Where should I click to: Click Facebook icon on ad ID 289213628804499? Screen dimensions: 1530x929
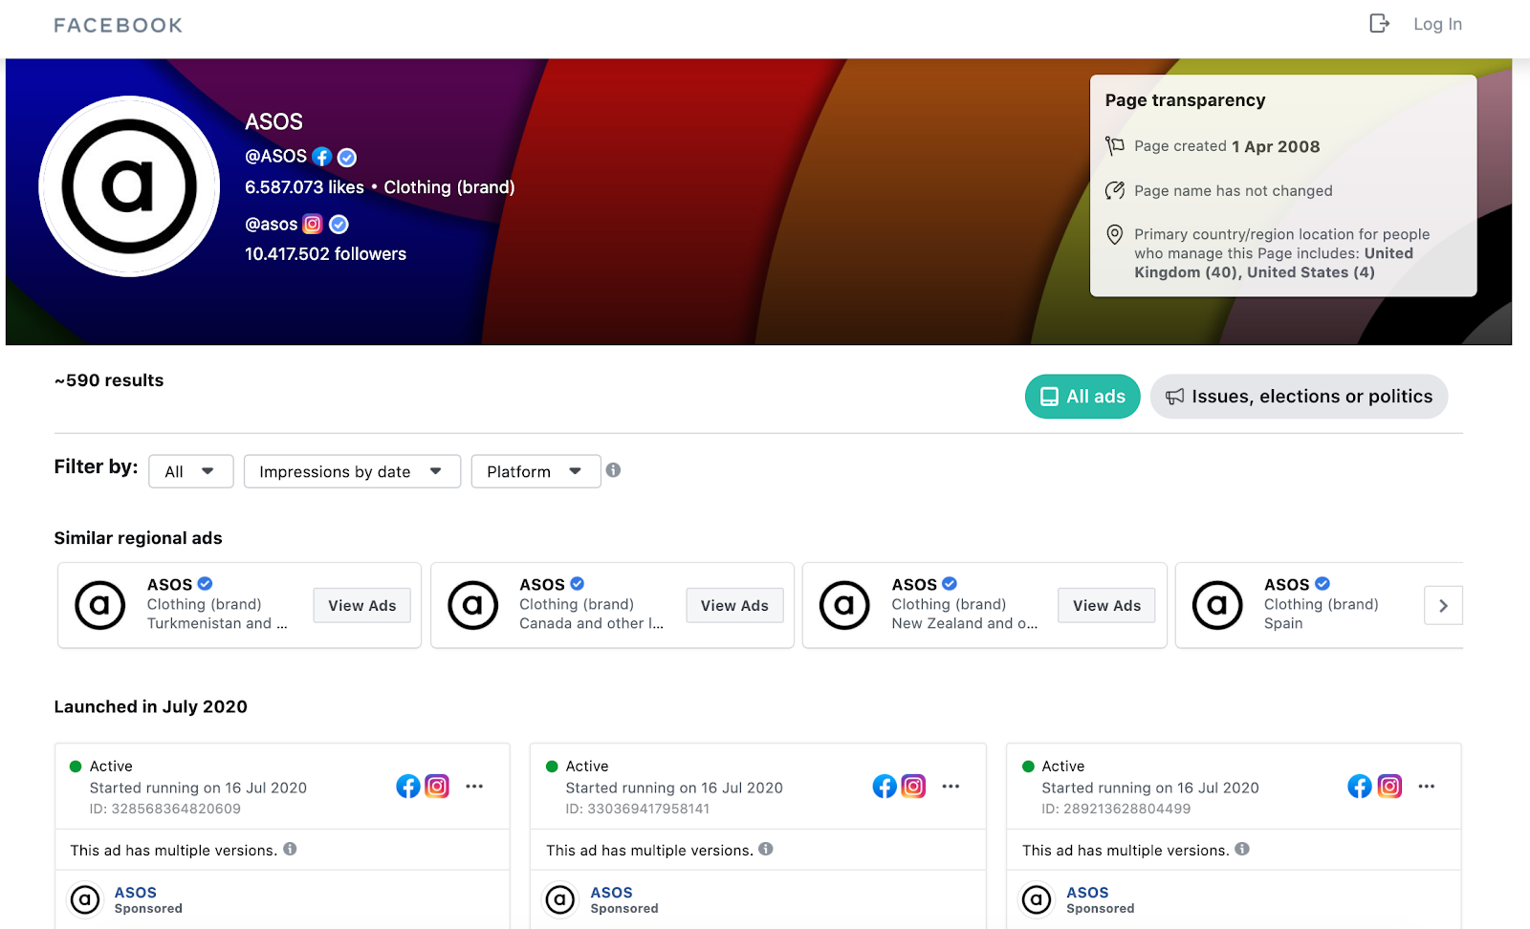(1360, 787)
